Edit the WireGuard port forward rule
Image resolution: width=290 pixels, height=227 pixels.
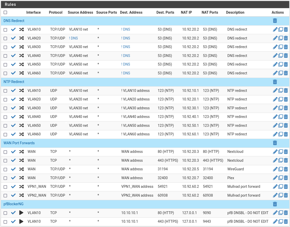275,169
